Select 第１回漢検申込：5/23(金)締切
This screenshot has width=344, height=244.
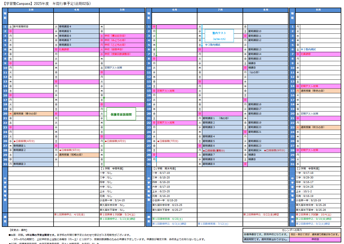coord(117,219)
